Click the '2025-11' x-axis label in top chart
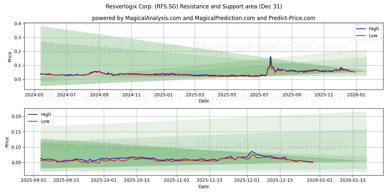This screenshot has width=388, height=194. [x=324, y=95]
